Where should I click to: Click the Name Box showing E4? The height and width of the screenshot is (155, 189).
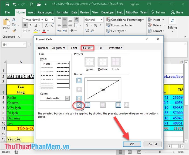click(x=14, y=44)
